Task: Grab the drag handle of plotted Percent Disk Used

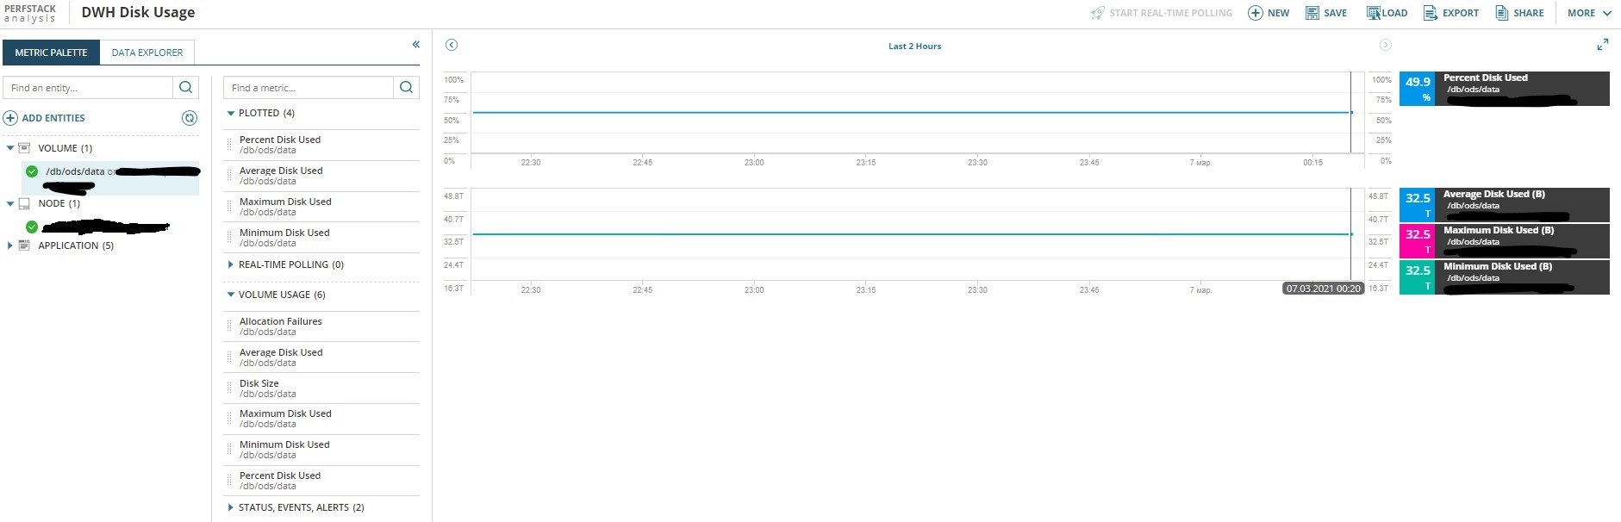Action: click(229, 145)
